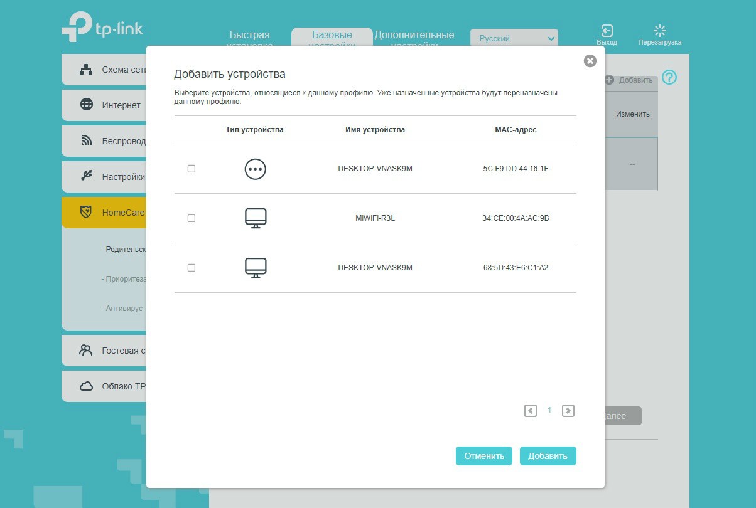Go to next page arrow

[x=568, y=411]
